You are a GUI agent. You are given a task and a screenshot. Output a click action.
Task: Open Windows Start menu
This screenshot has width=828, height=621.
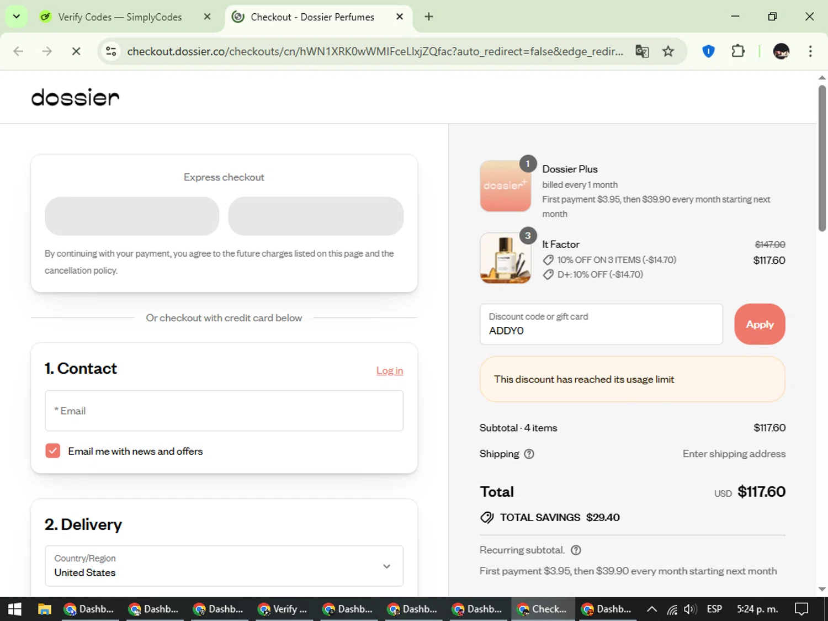[15, 609]
